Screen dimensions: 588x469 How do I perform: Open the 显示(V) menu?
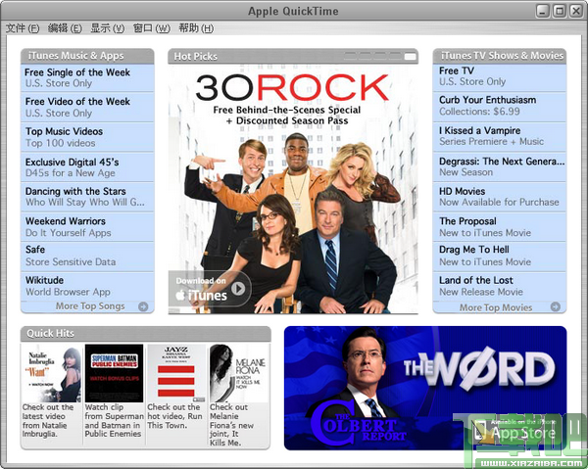coord(107,28)
